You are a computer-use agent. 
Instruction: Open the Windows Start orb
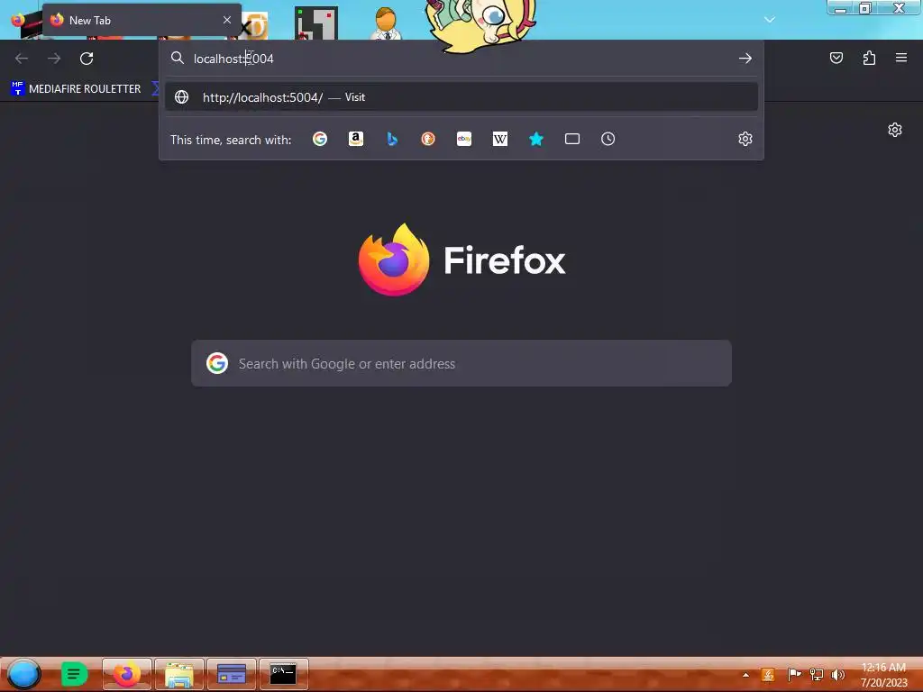pyautogui.click(x=23, y=674)
